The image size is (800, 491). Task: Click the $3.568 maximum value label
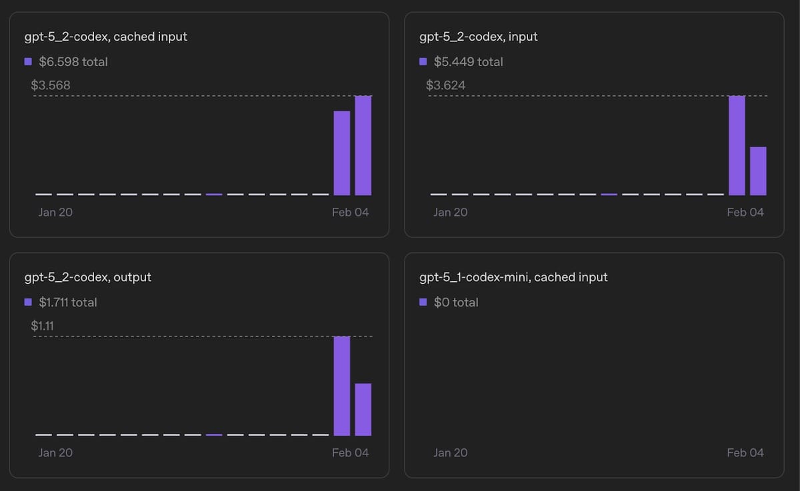[50, 85]
